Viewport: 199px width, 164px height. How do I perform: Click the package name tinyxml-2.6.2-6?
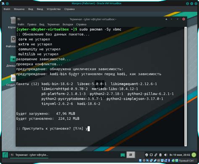click(57, 104)
